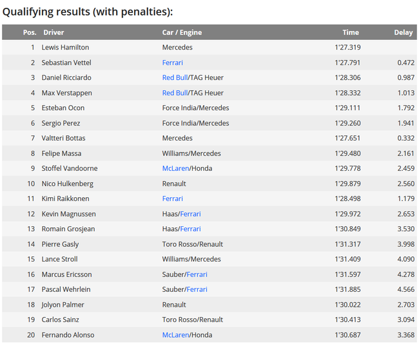Click the Delay column header
419x344 pixels.
[x=404, y=32]
